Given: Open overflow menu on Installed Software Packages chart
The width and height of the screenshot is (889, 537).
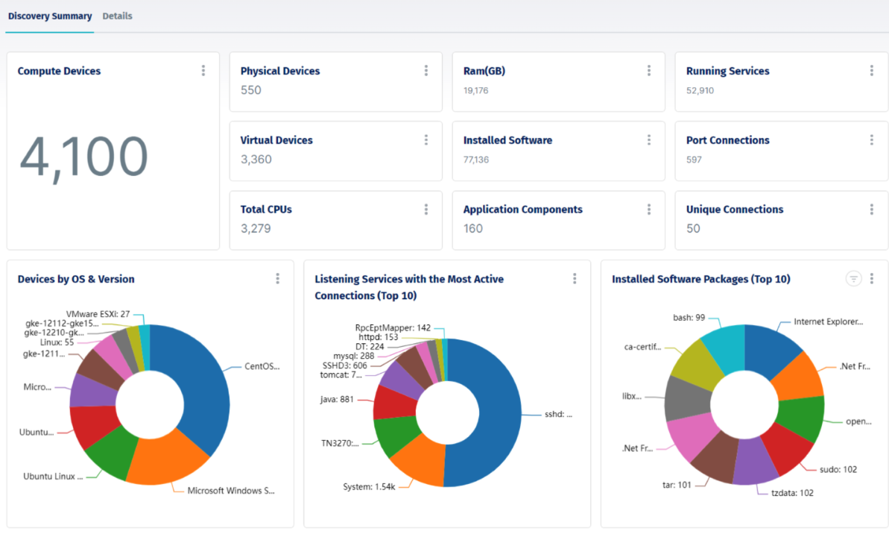Looking at the screenshot, I should click(x=872, y=278).
